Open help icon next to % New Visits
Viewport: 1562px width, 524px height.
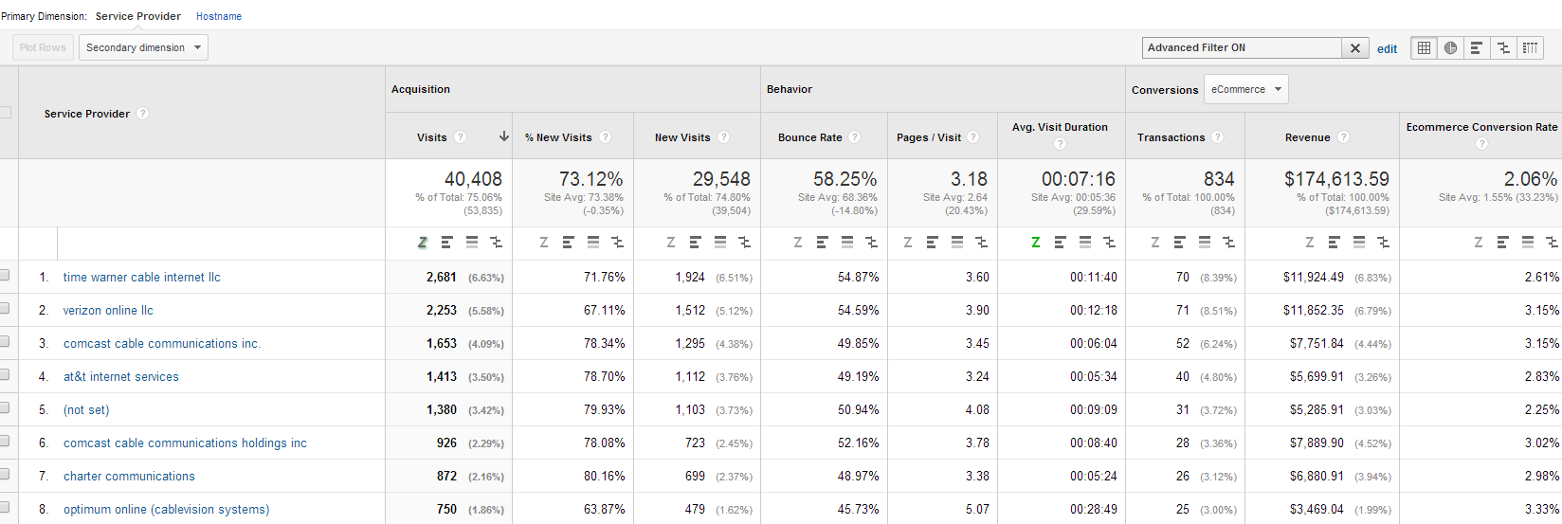tap(605, 137)
